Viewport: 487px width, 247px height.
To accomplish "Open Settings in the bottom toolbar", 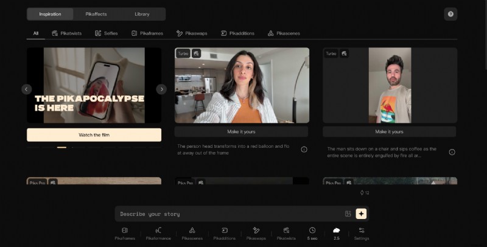I will (x=362, y=234).
